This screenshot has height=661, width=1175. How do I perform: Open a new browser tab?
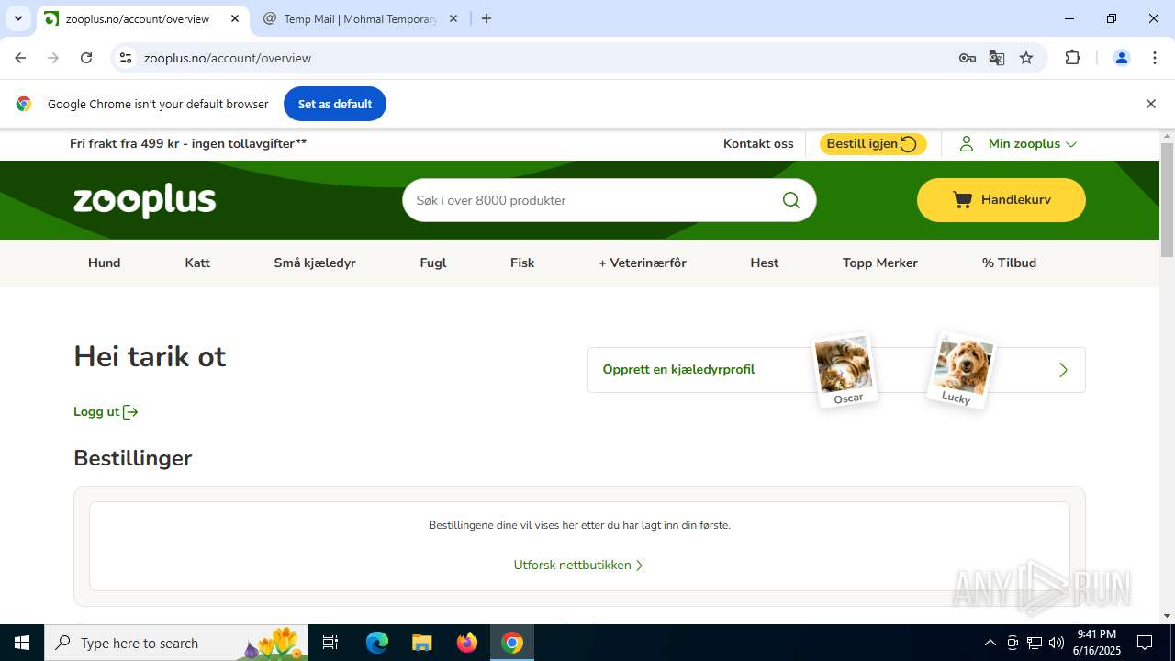click(487, 18)
